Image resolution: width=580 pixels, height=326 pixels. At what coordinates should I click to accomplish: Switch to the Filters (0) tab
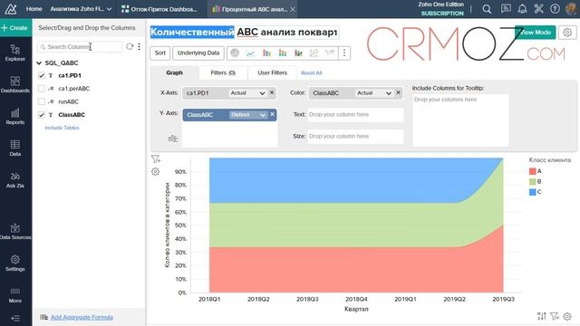point(223,72)
